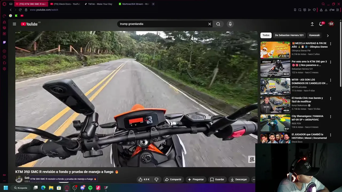Open options for Mezcla Navidad video

coord(331,44)
